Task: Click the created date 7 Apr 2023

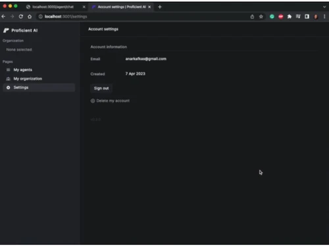Action: 136,74
